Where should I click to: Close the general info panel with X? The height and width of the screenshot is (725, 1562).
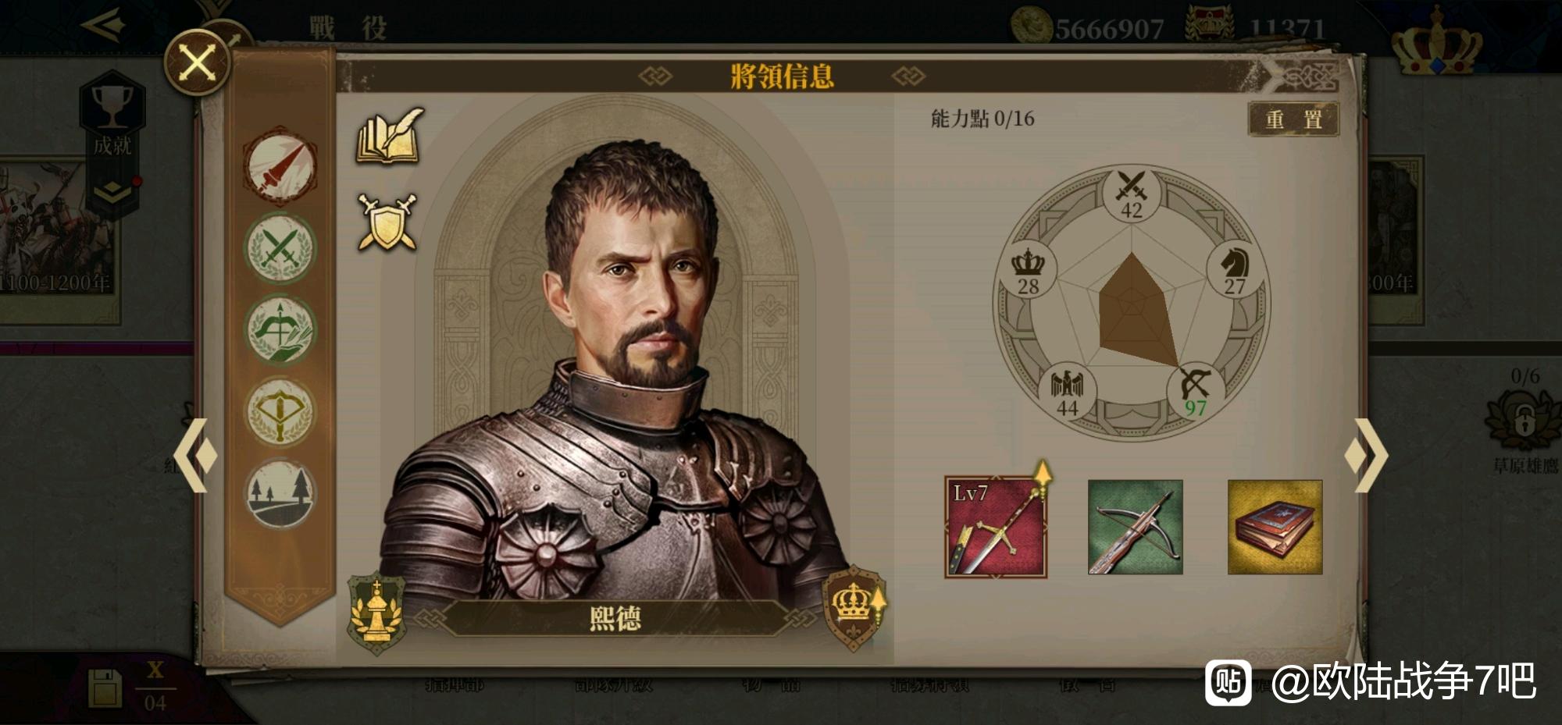[198, 62]
